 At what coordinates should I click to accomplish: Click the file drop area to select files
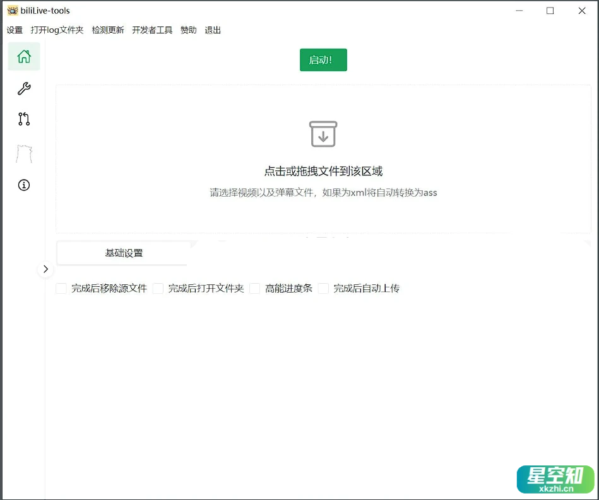click(x=323, y=171)
